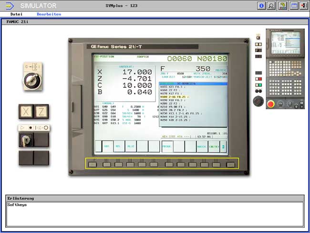Click the C position value 10.000
Image resolution: width=310 pixels, height=233 pixels.
click(137, 85)
